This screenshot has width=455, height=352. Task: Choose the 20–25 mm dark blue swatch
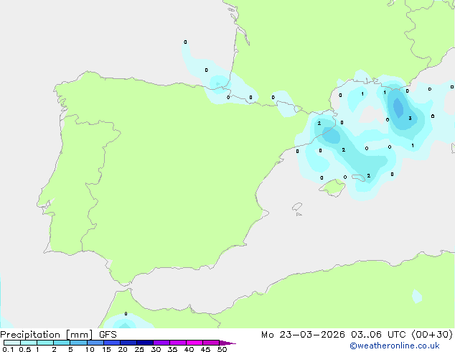(128, 343)
